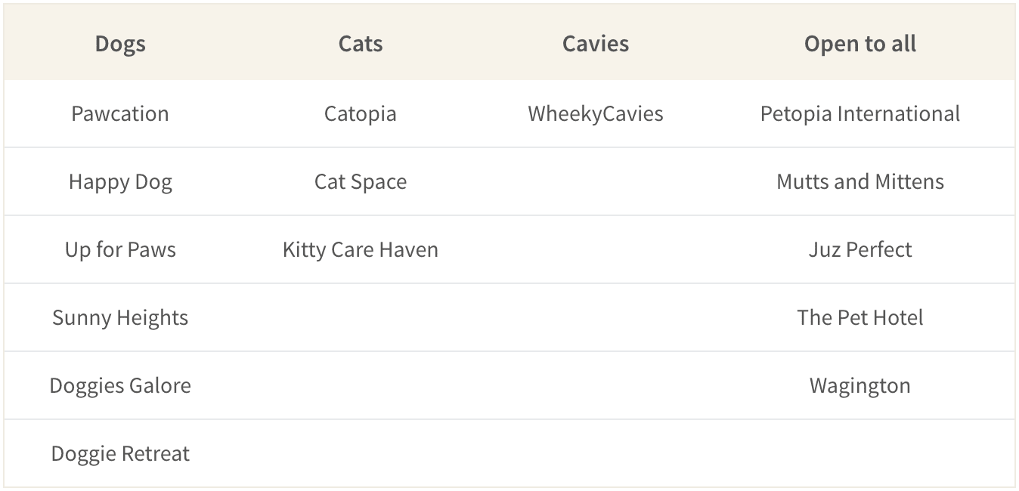1019x491 pixels.
Task: Click the Dogs column header
Action: (x=120, y=44)
